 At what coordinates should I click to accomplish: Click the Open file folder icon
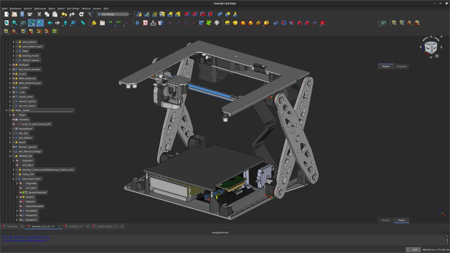tap(14, 14)
